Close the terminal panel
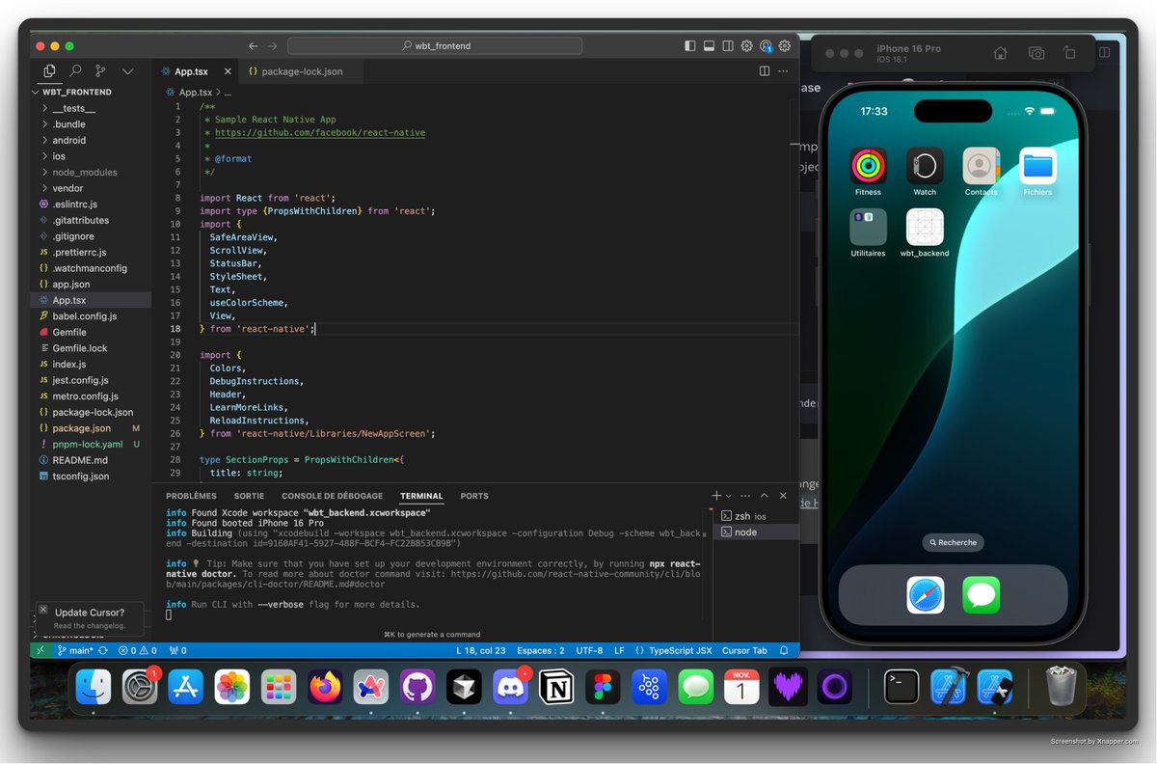Viewport: 1157px width, 764px height. (783, 496)
